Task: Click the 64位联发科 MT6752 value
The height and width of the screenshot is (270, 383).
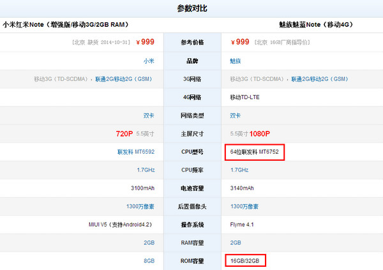Action: (254, 152)
